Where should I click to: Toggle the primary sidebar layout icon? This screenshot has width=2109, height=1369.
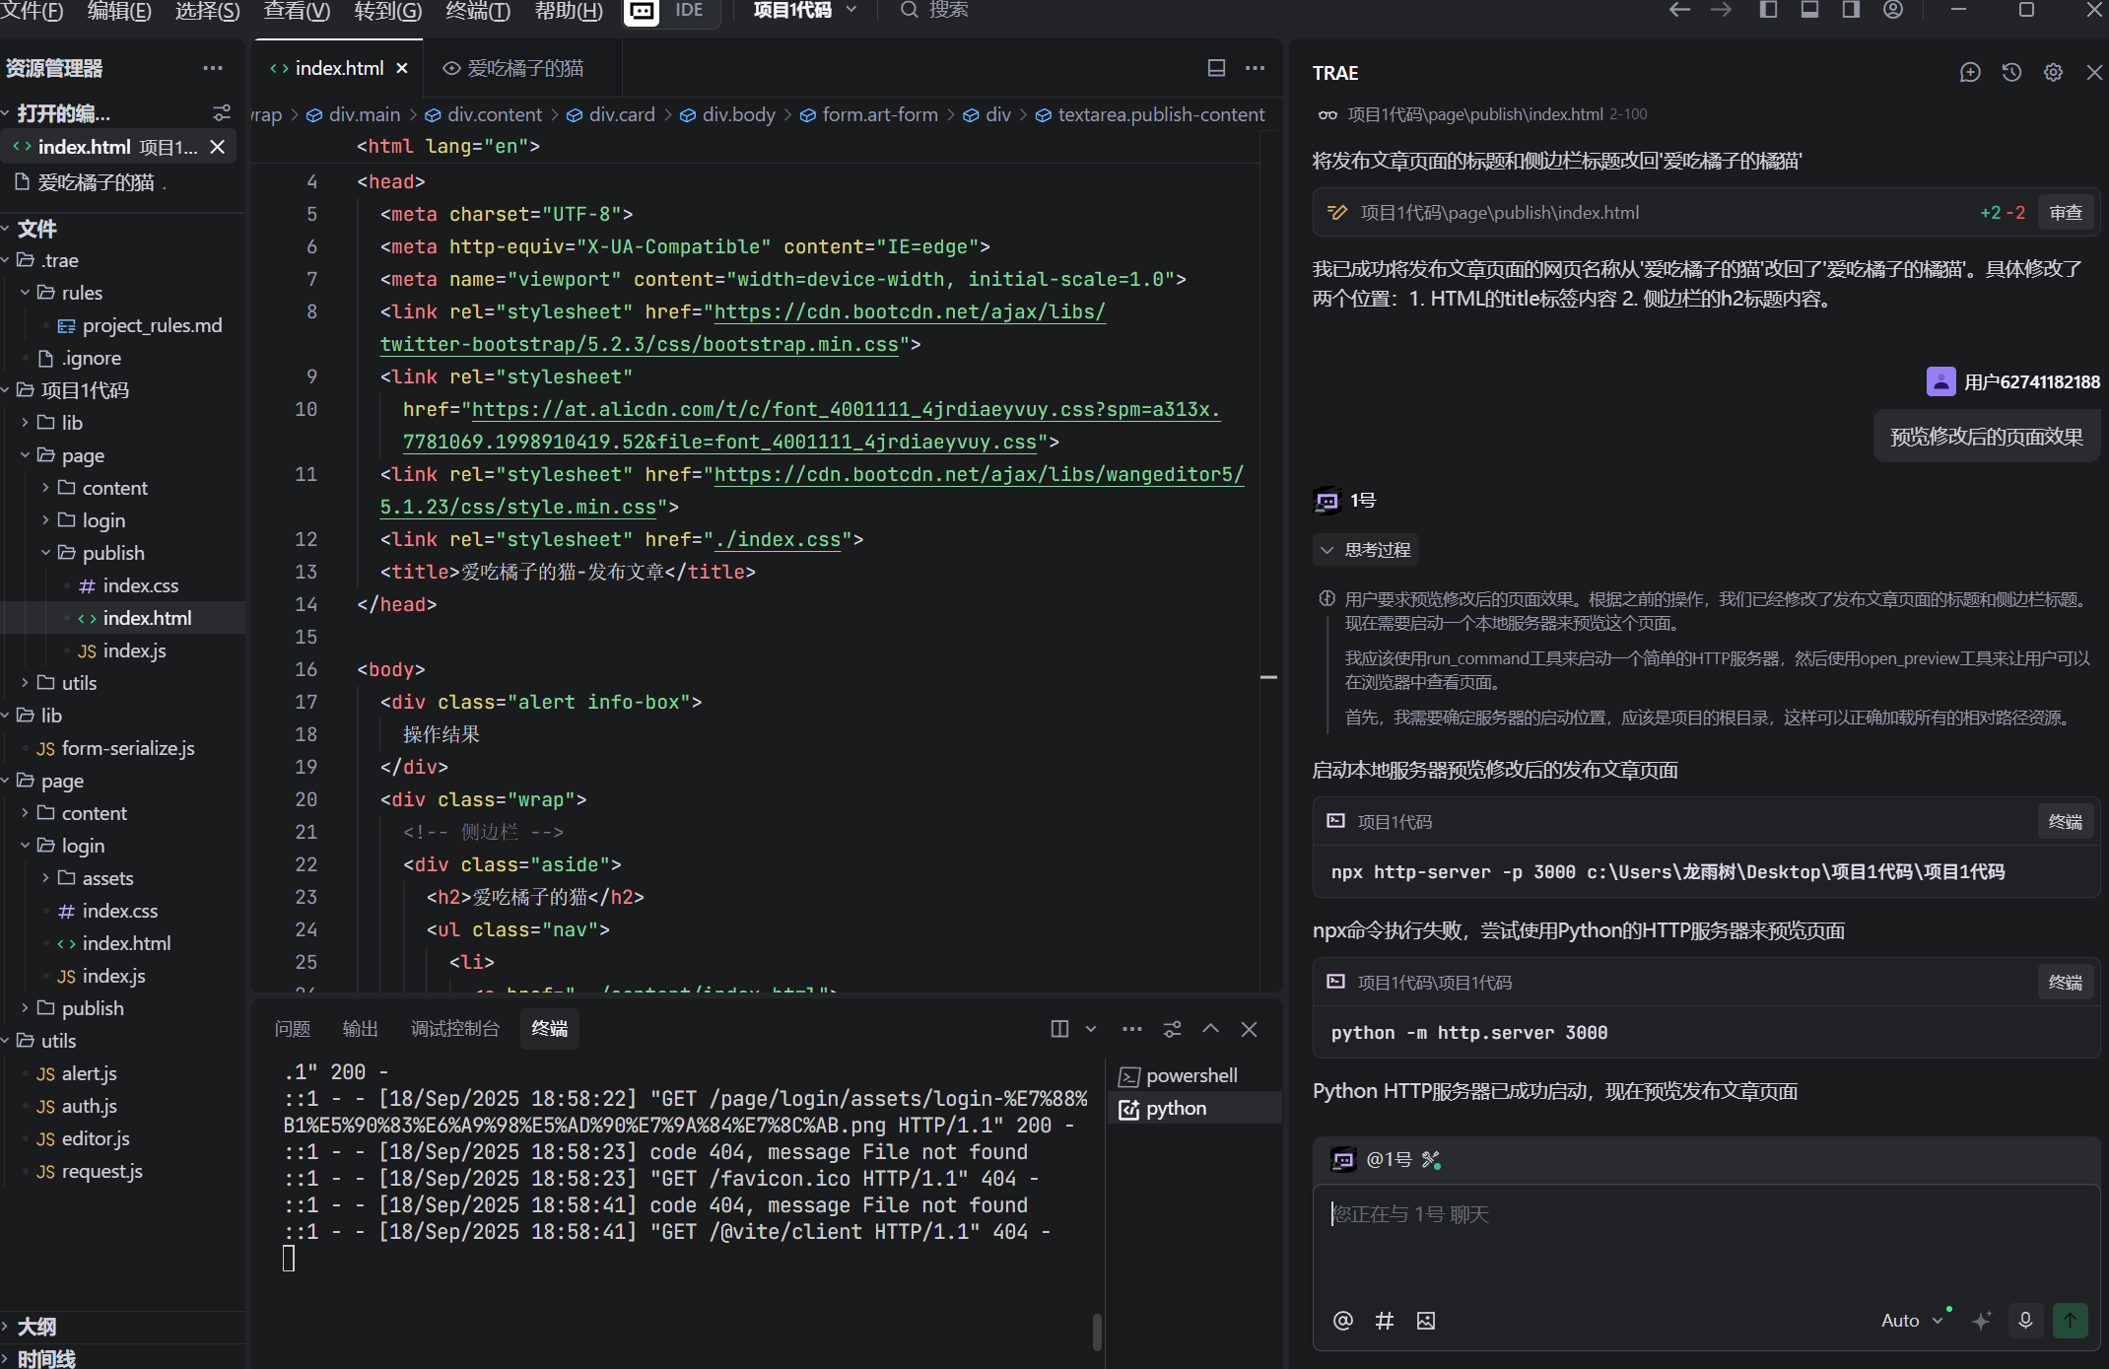pyautogui.click(x=1768, y=10)
